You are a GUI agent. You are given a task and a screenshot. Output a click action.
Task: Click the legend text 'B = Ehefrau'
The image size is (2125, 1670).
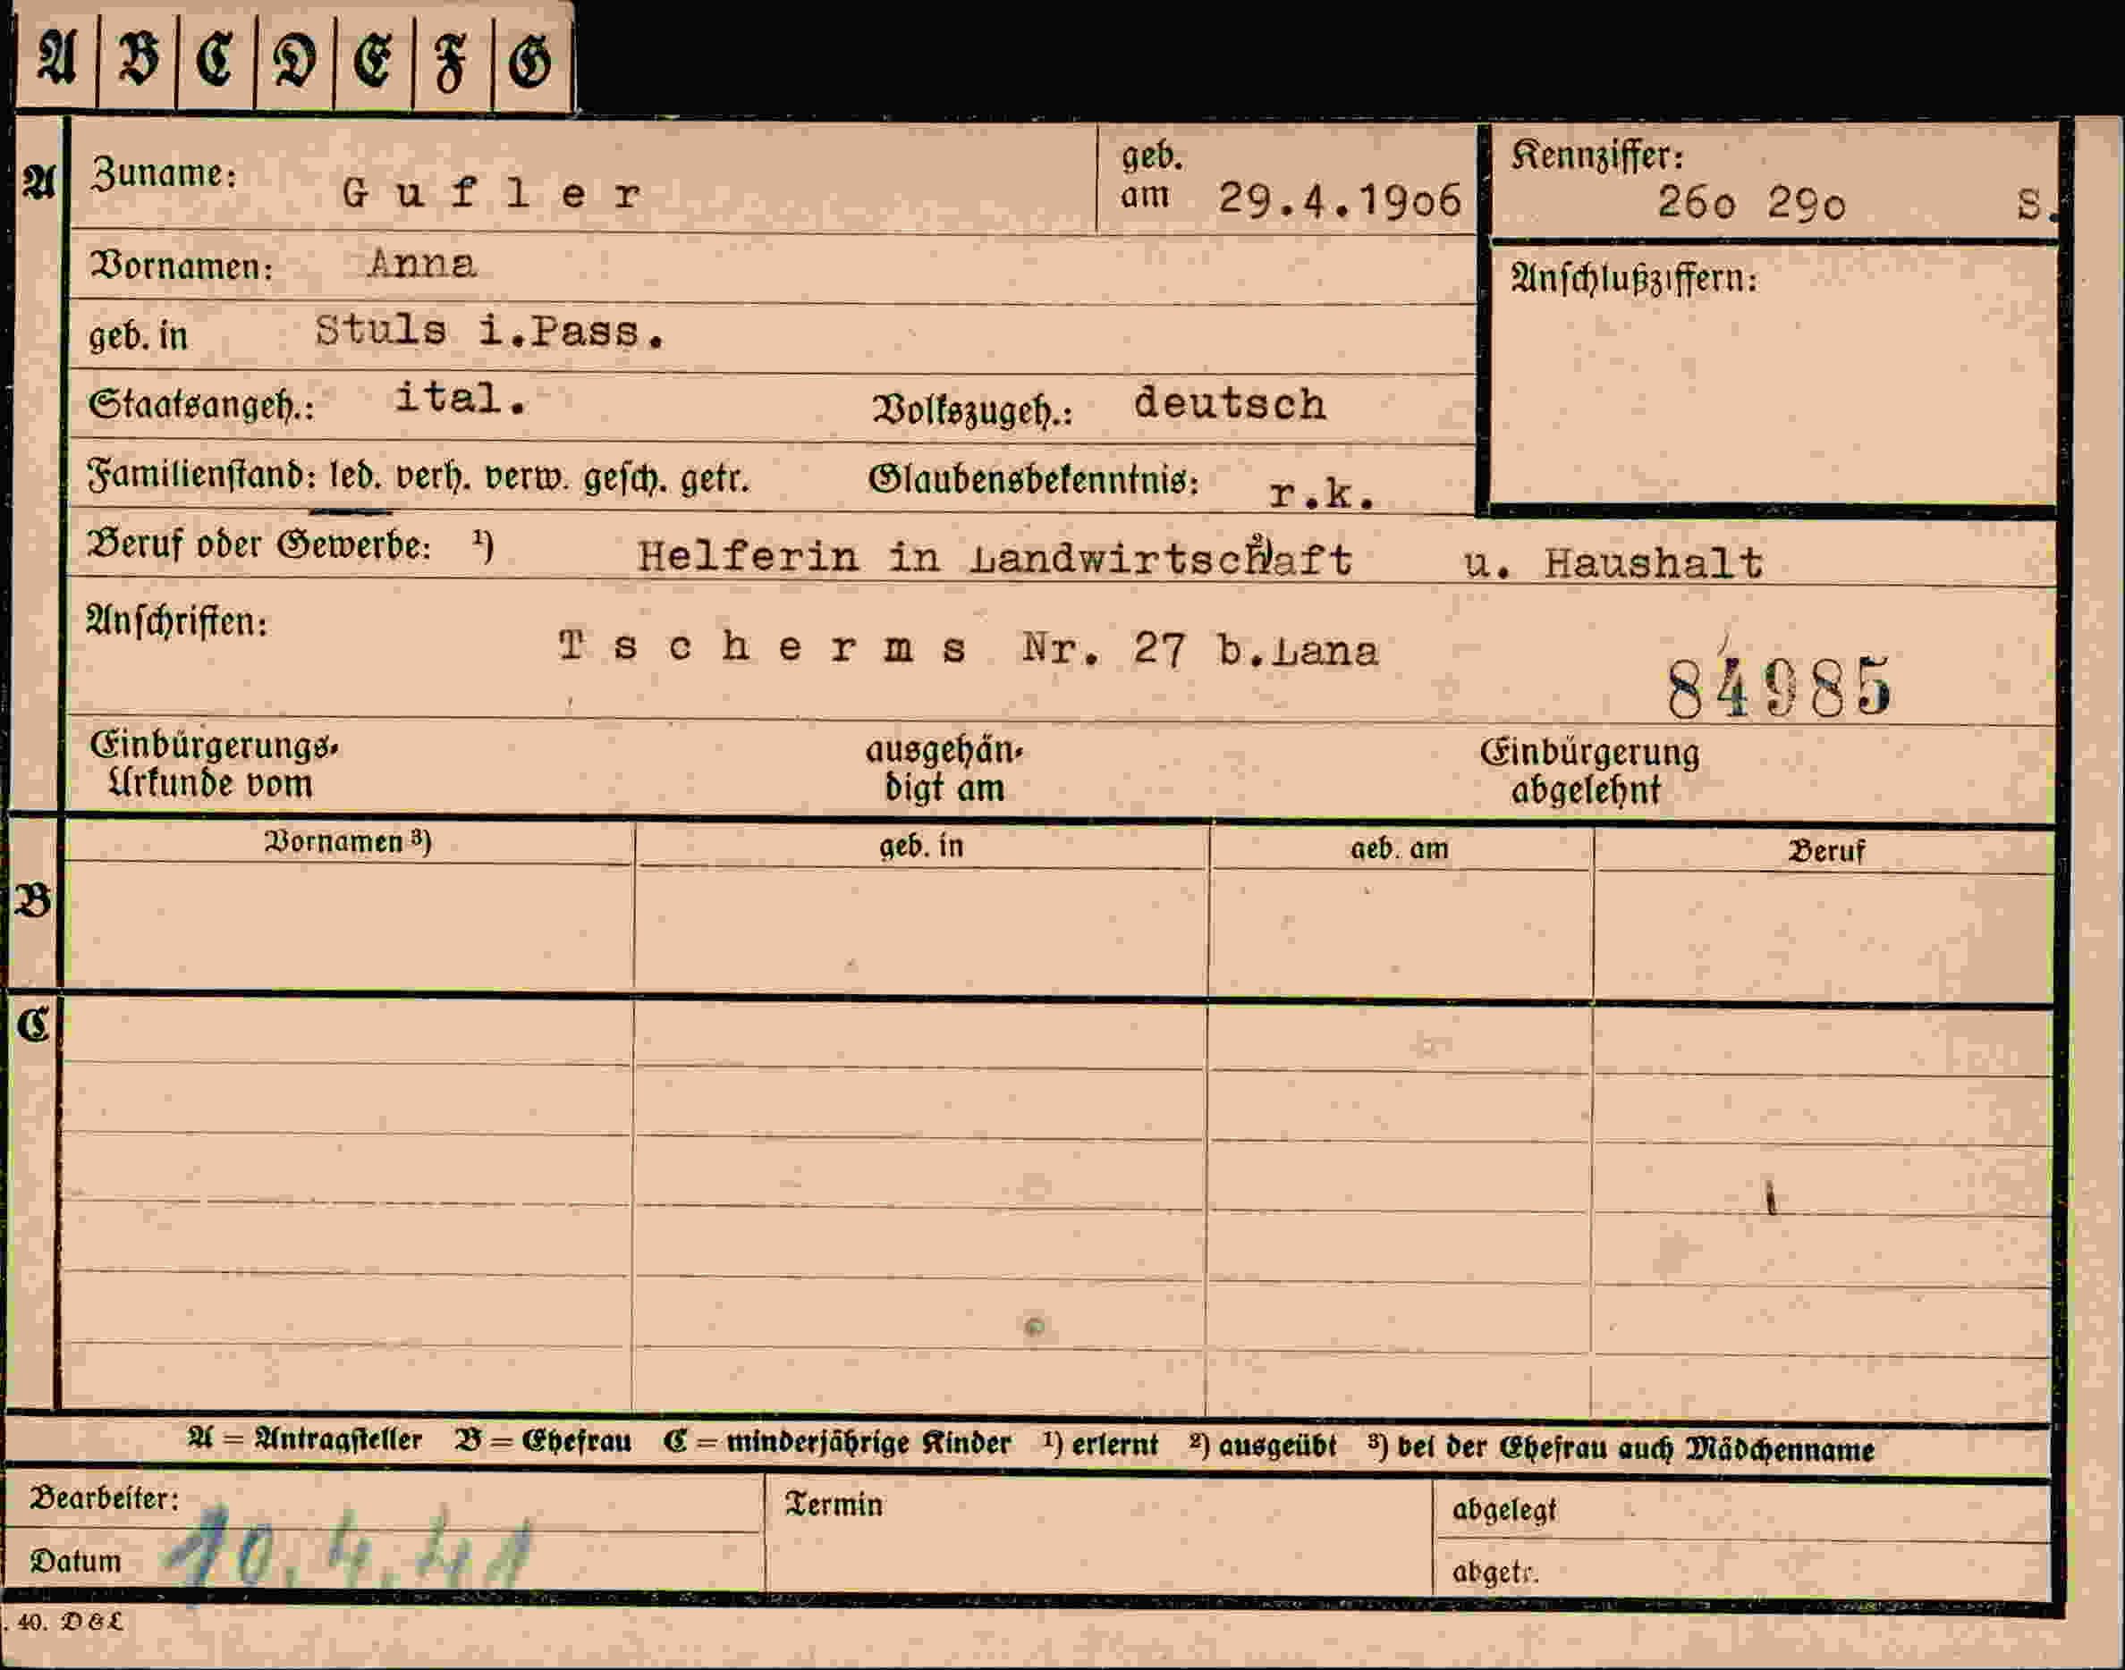pyautogui.click(x=543, y=1441)
